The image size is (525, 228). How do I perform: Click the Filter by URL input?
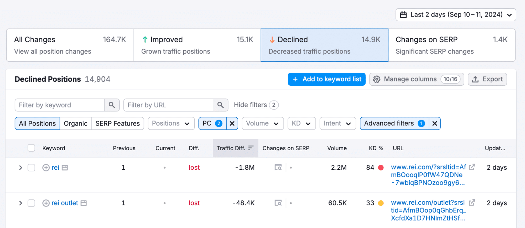coord(168,105)
